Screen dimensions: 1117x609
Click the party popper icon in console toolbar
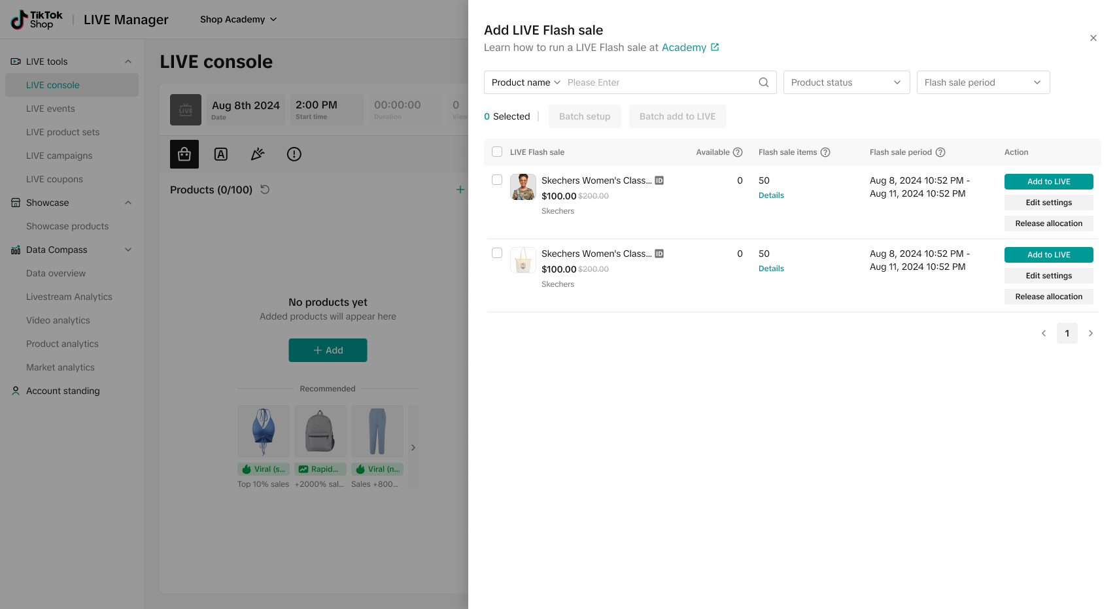pos(258,154)
